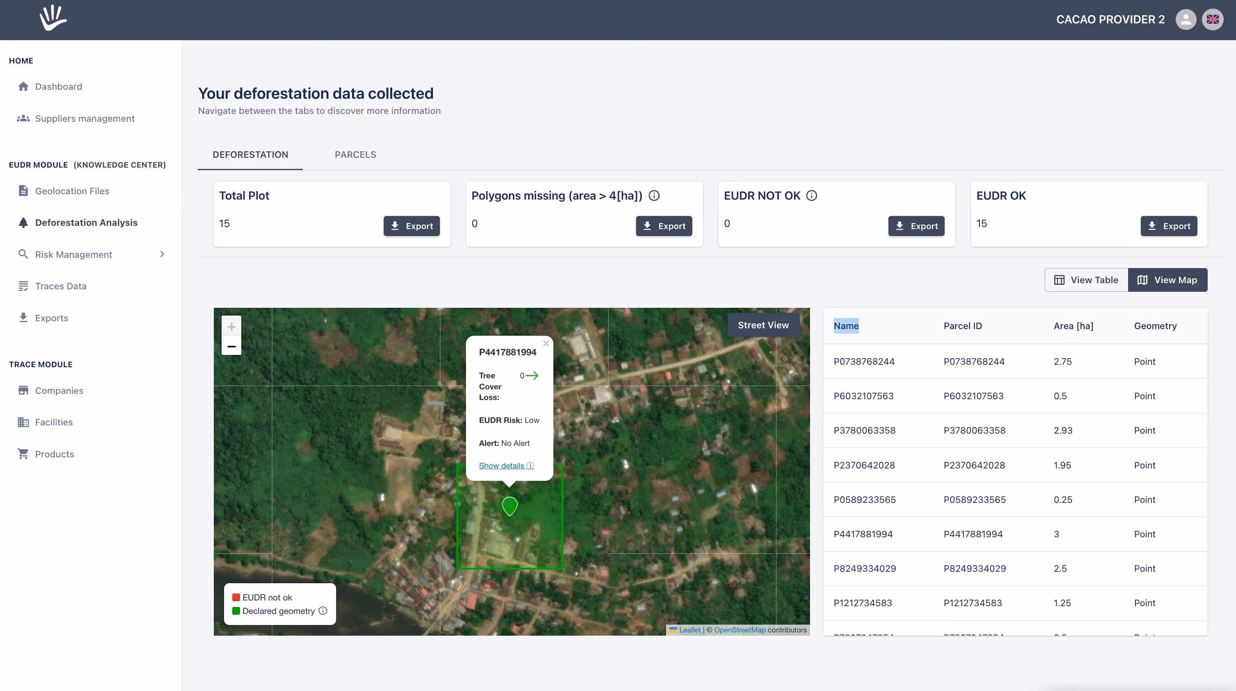Click info icon beside Polygons missing
Screen dimensions: 1236x691
(x=654, y=195)
